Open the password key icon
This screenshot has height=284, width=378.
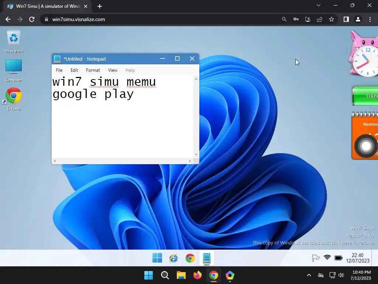296,19
